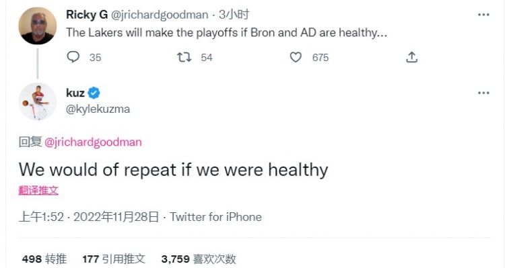This screenshot has width=505, height=268.
Task: Open more options on Ricky G's tweet
Action: click(x=483, y=15)
